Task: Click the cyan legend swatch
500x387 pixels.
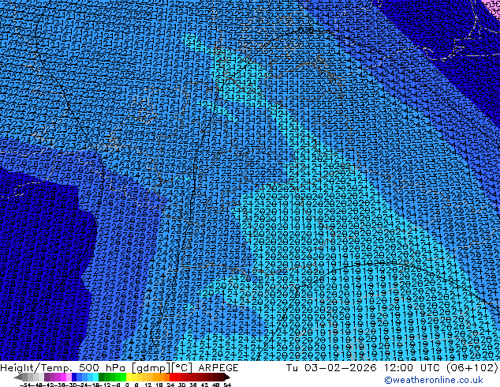Action: [95, 377]
